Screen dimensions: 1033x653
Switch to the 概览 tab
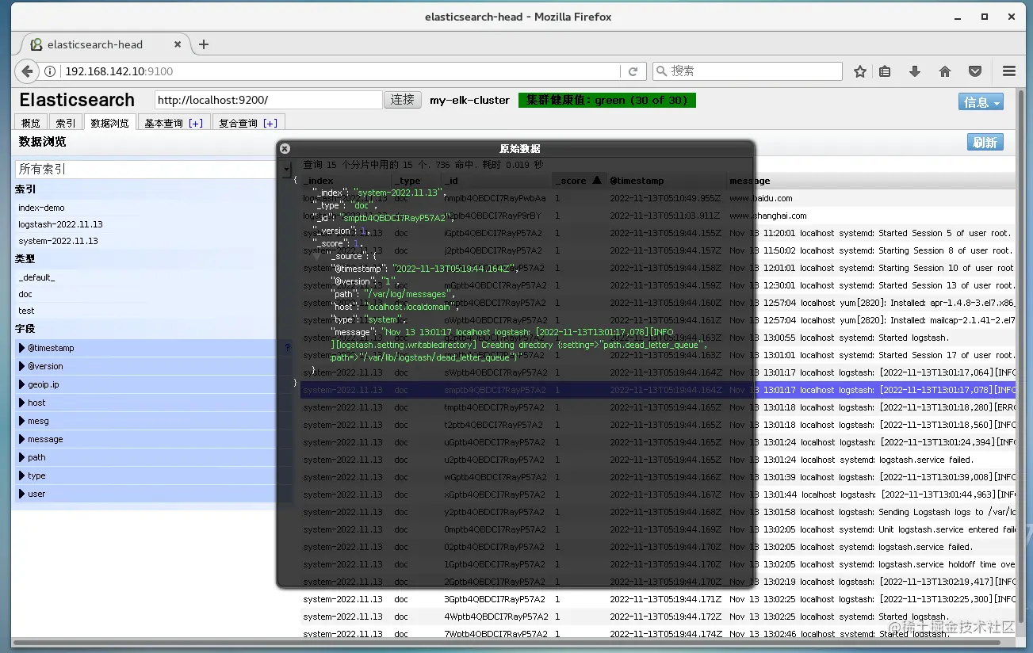point(30,122)
